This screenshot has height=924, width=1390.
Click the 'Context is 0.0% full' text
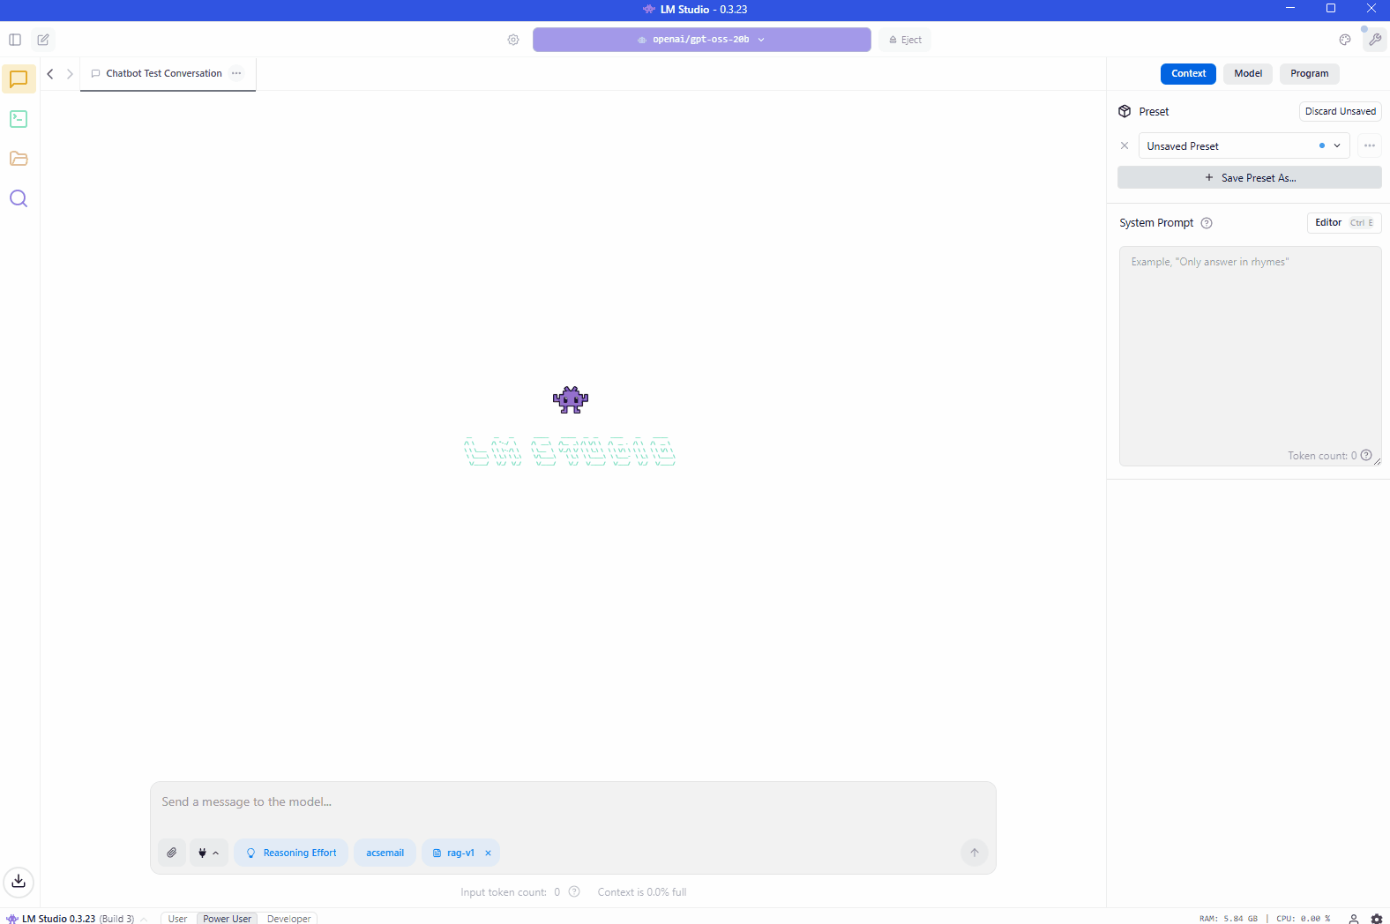coord(642,891)
